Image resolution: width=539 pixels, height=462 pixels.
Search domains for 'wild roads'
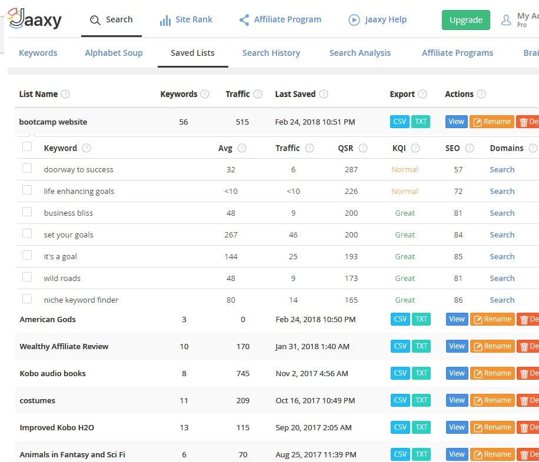point(502,279)
